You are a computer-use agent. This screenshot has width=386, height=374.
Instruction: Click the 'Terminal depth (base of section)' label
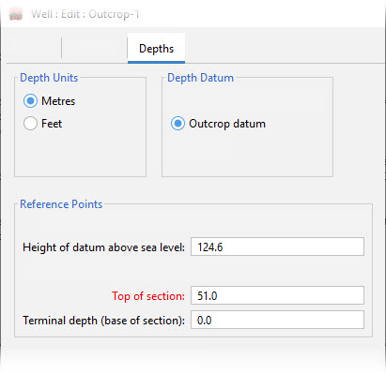click(x=103, y=321)
